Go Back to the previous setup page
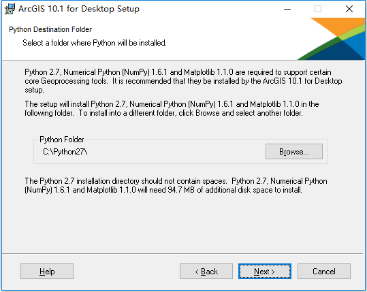The image size is (367, 292). (206, 272)
